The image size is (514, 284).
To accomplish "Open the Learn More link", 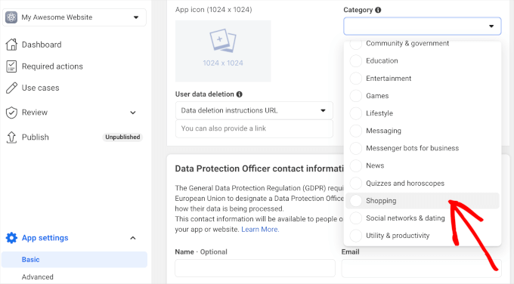I will point(260,230).
